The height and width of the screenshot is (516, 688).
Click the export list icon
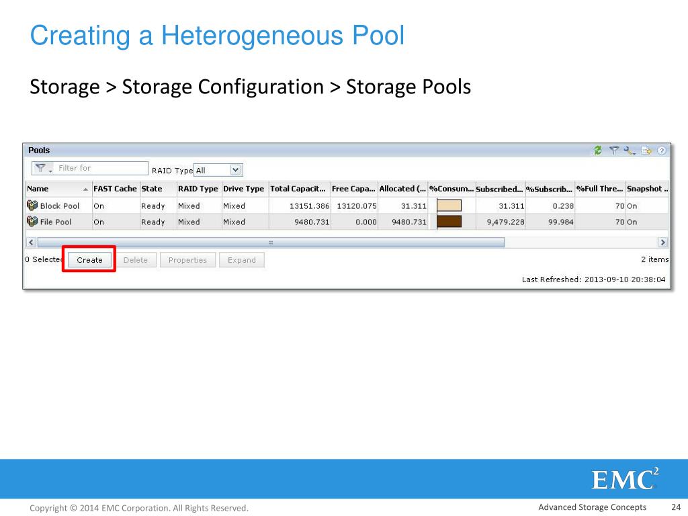point(646,150)
